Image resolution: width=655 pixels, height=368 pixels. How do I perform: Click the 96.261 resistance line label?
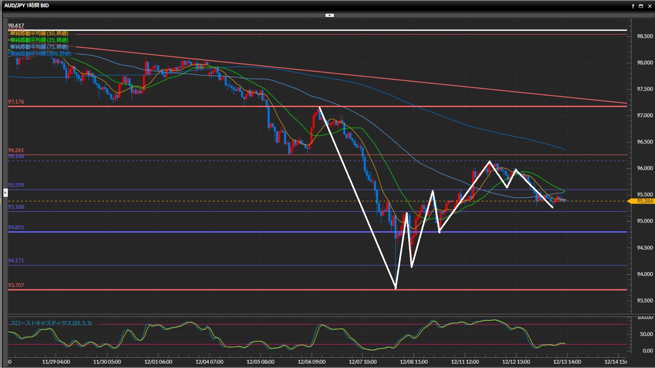click(16, 150)
